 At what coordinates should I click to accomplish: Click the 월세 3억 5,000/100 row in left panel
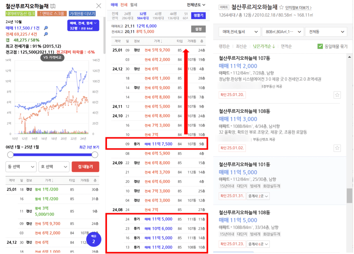(53, 211)
